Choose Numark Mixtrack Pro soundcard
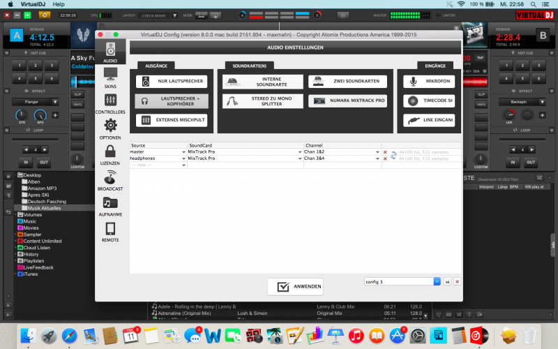 pos(347,101)
